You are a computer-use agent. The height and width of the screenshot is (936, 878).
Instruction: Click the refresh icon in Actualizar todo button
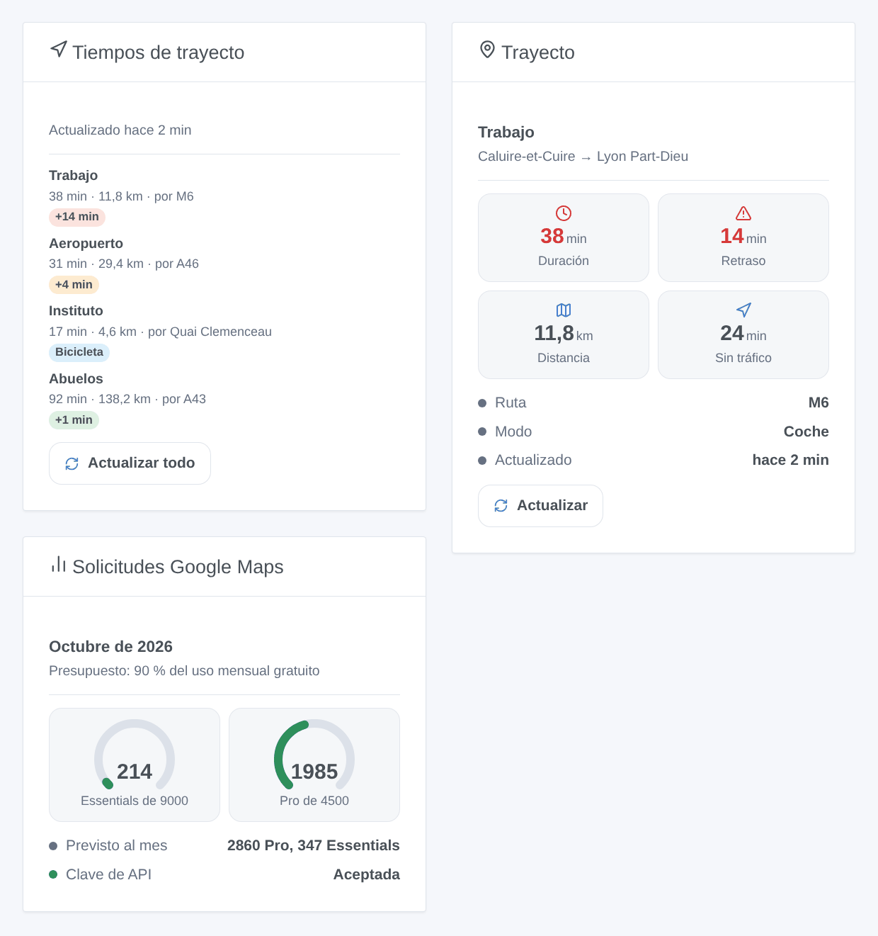[x=72, y=463]
